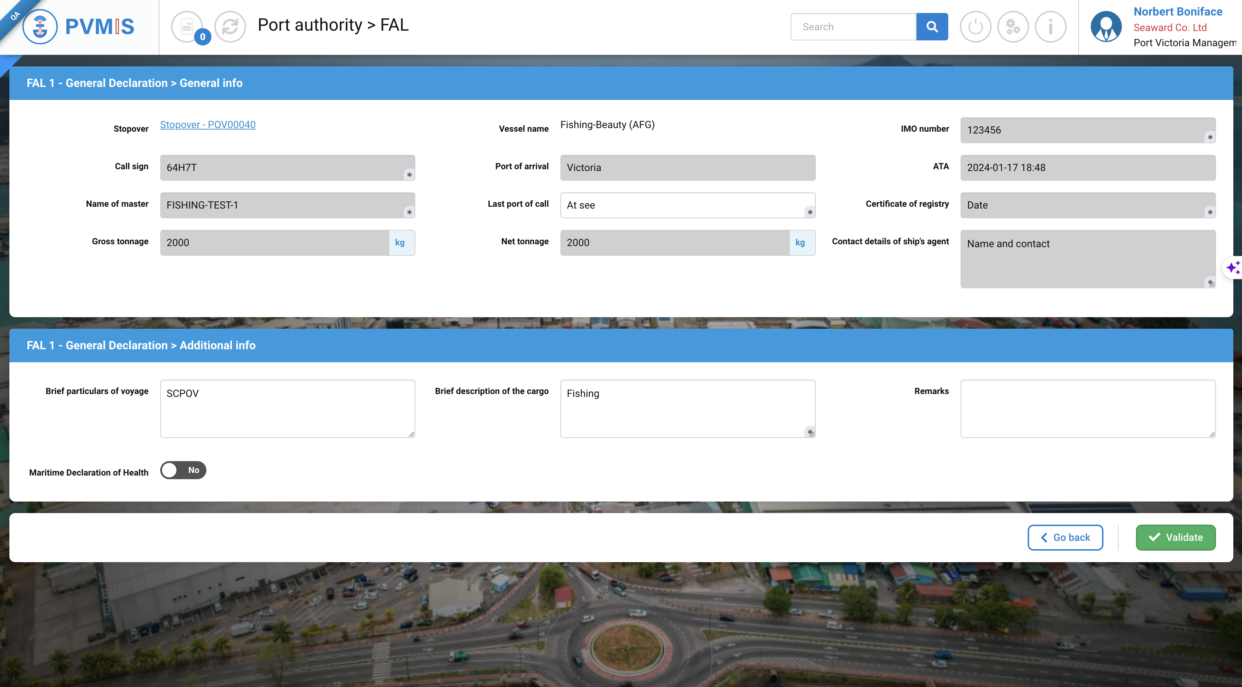Open the settings gears icon
1242x687 pixels.
(1013, 26)
